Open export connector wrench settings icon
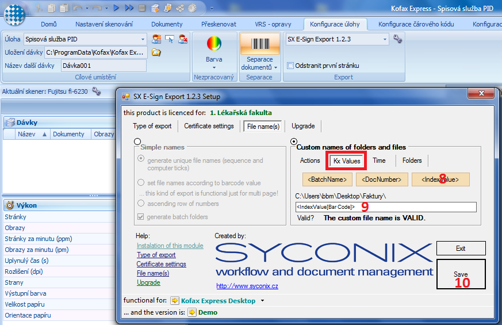 click(x=397, y=39)
